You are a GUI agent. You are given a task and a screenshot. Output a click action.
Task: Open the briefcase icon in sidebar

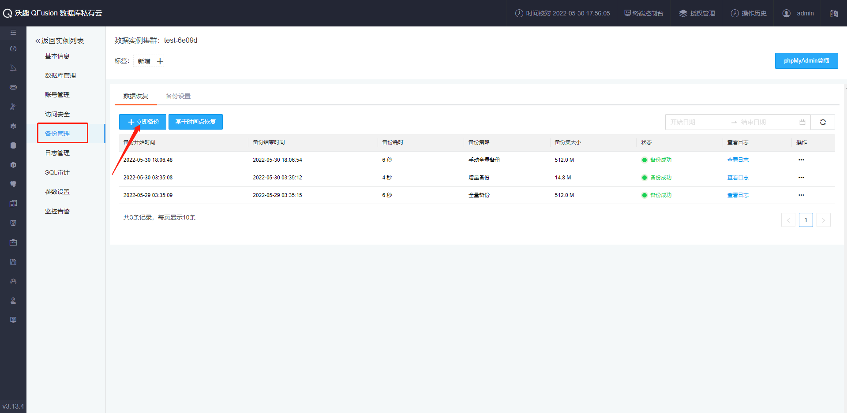13,242
